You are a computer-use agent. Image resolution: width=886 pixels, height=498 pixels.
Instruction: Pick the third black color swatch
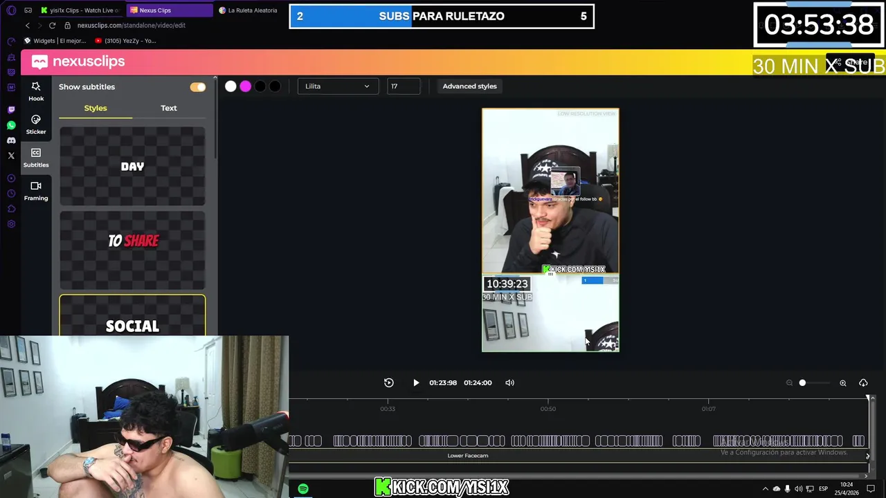tap(260, 86)
